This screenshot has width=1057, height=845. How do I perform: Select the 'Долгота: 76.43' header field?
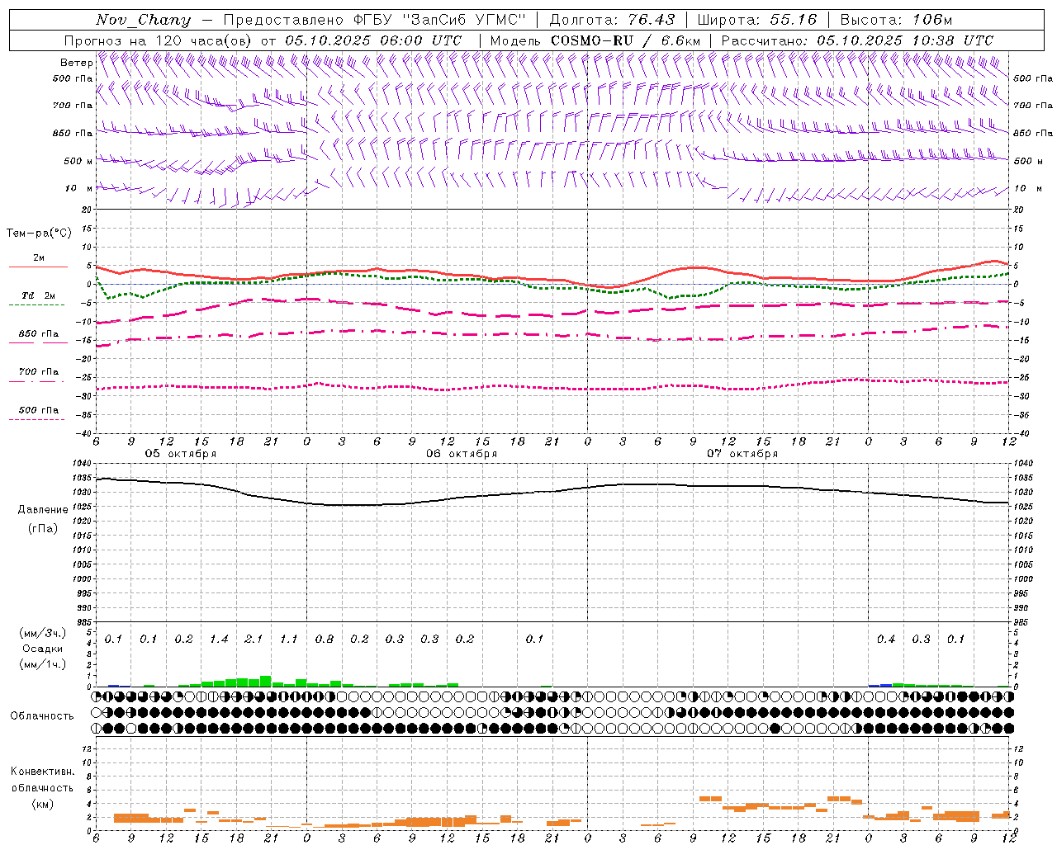(x=612, y=20)
